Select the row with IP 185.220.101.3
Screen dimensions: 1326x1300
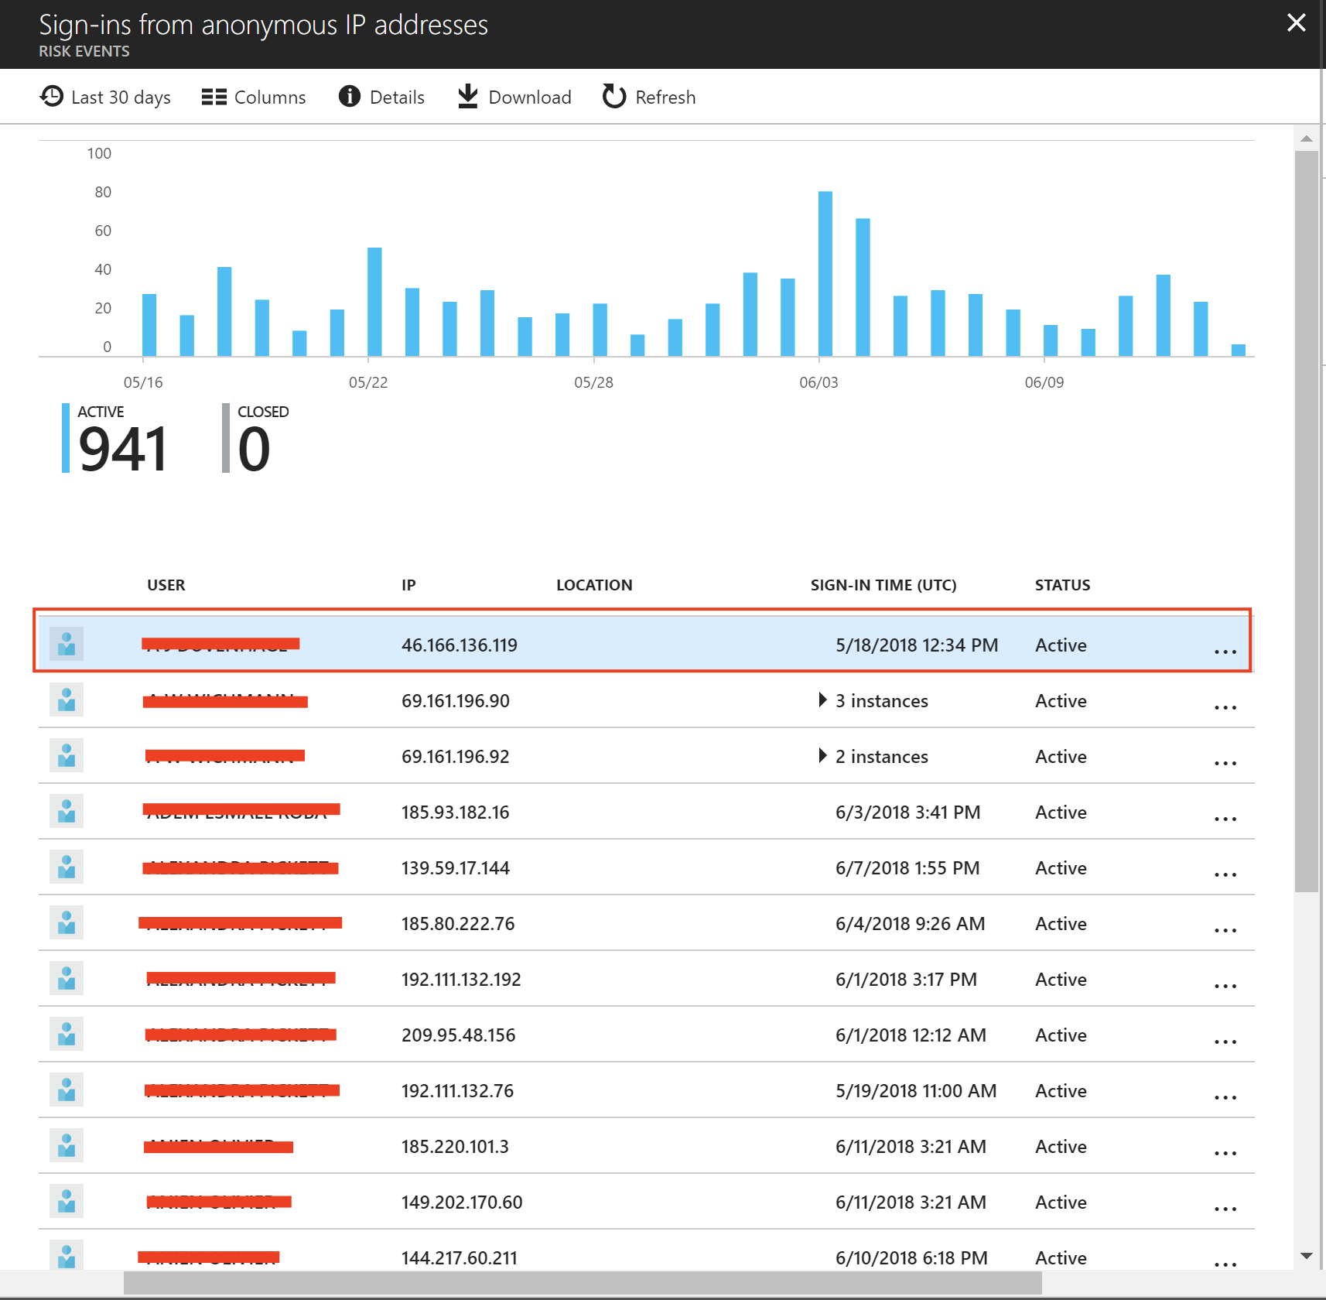(x=455, y=1146)
